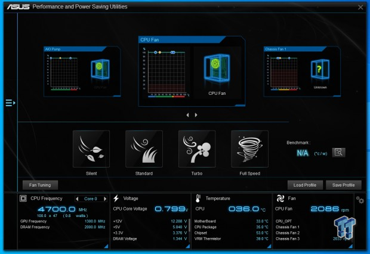Click the Chipset temperature row
This screenshot has height=254, width=370.
point(232,233)
